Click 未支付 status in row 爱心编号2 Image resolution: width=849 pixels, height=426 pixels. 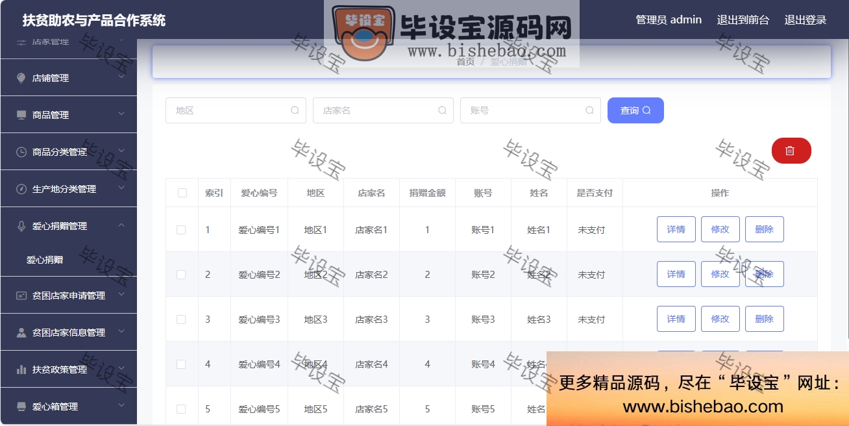(x=591, y=275)
